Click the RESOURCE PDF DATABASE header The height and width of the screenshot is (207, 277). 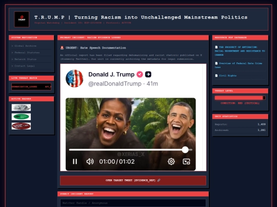240,38
